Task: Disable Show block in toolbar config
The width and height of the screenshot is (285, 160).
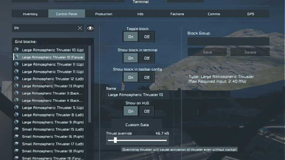Action: [x=147, y=77]
